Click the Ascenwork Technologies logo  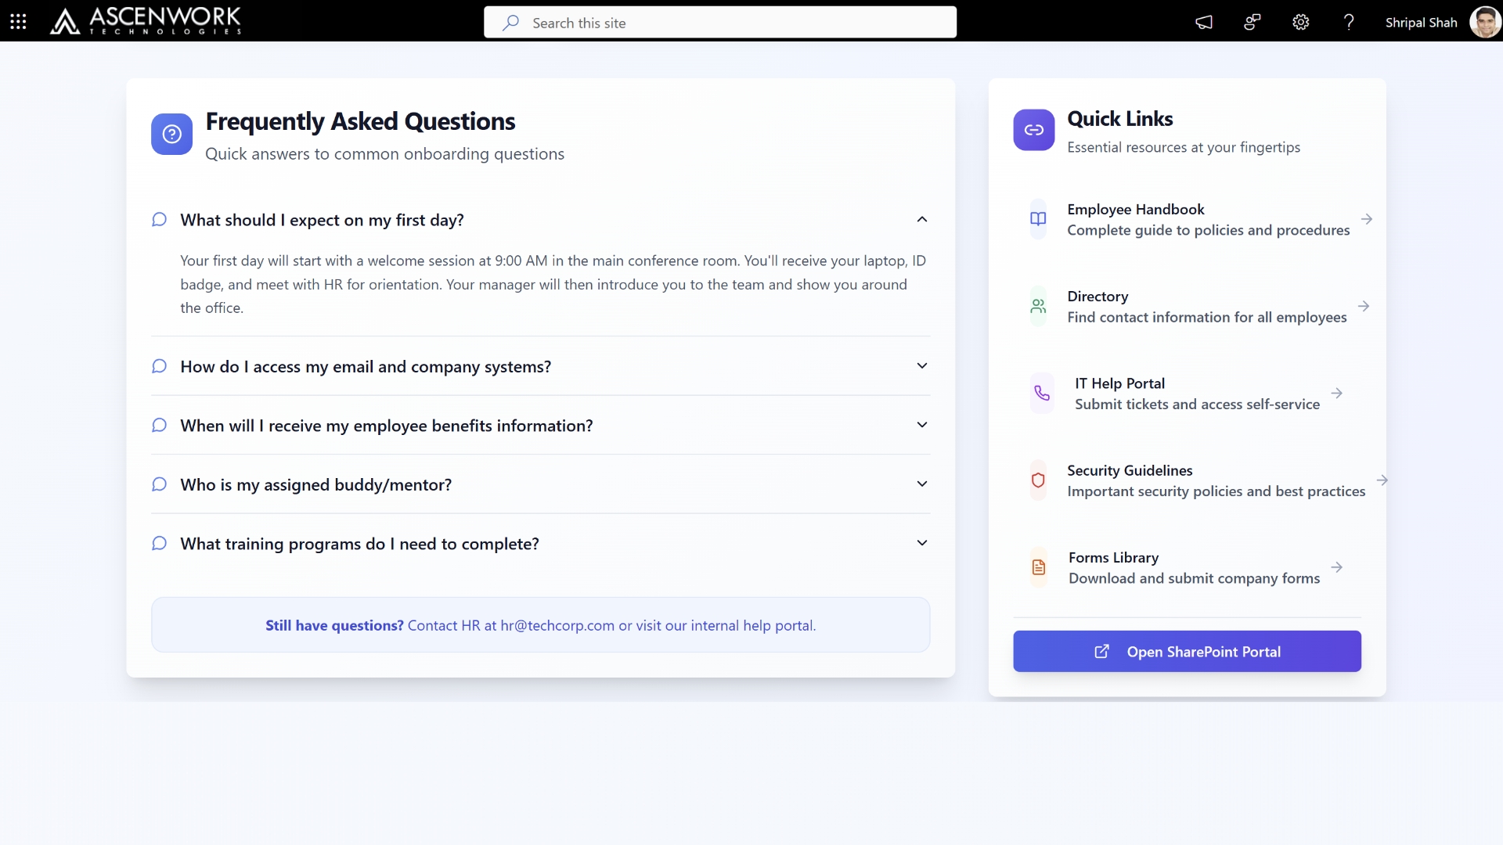[146, 21]
